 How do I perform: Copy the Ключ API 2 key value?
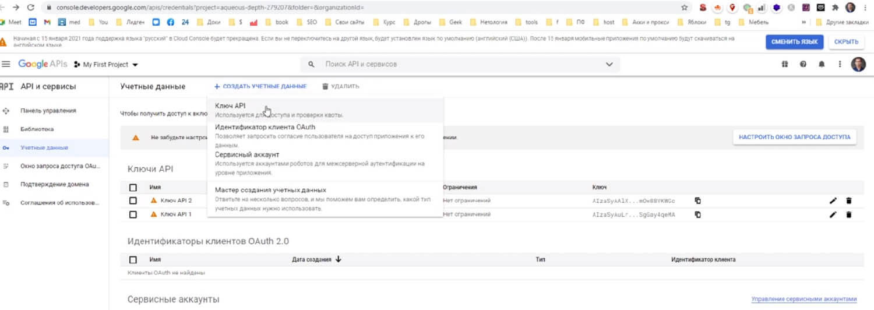click(697, 200)
